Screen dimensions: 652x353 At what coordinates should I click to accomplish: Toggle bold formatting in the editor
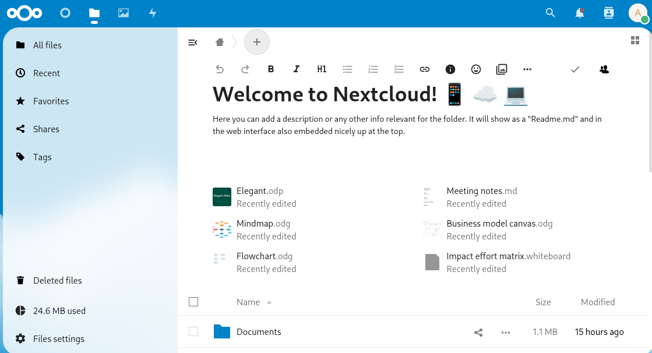271,69
